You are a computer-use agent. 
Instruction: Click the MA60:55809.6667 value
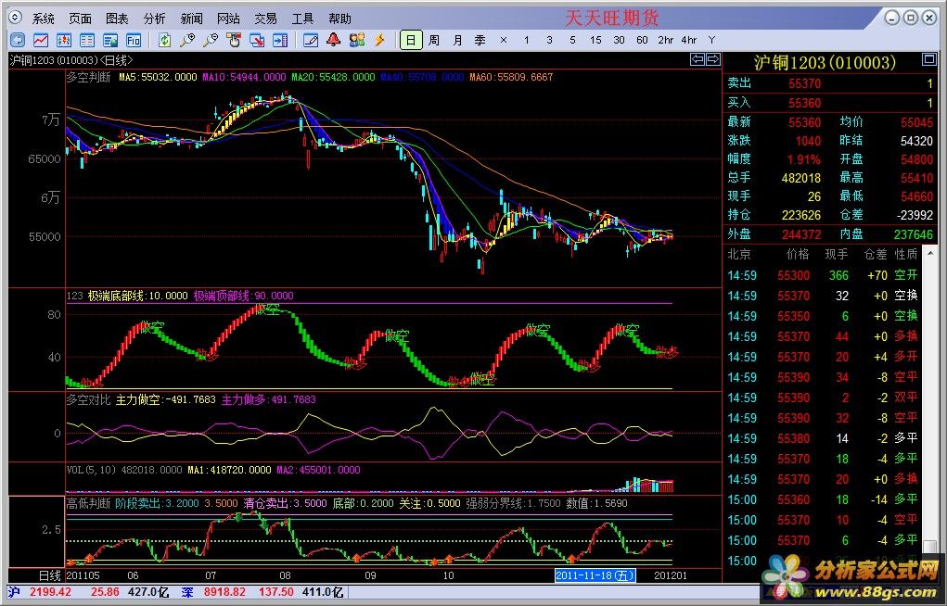point(511,77)
